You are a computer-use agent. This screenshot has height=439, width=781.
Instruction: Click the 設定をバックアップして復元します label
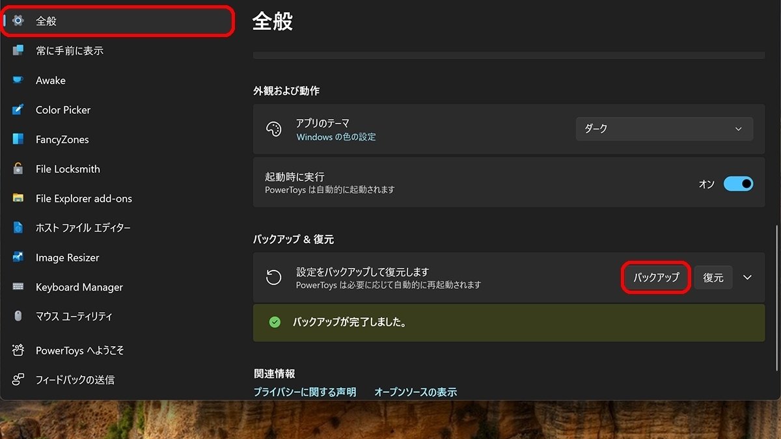click(363, 272)
